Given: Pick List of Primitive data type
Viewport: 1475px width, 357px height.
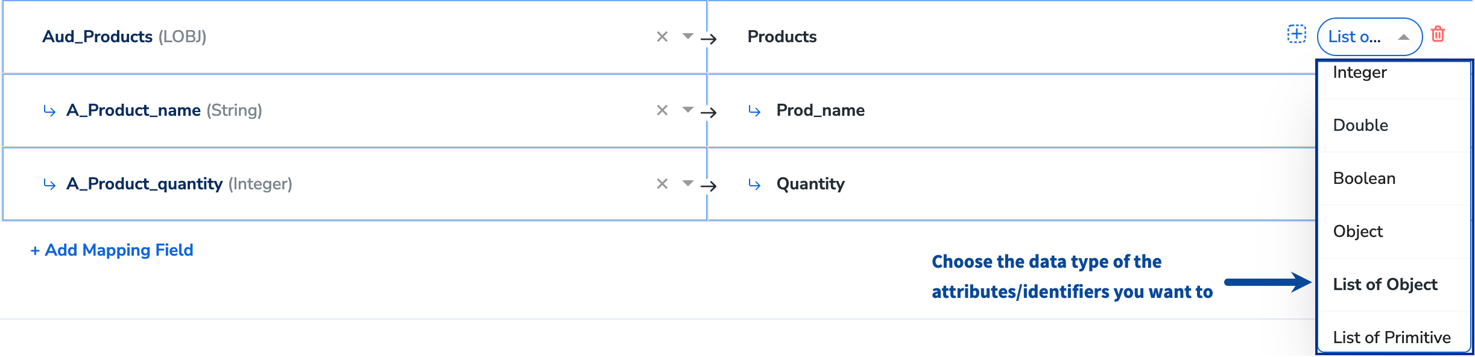Looking at the screenshot, I should click(x=1392, y=338).
